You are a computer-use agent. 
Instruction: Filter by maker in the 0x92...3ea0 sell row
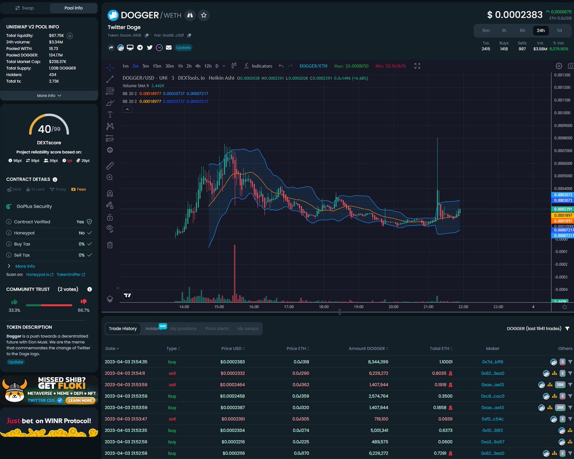pyautogui.click(x=570, y=374)
